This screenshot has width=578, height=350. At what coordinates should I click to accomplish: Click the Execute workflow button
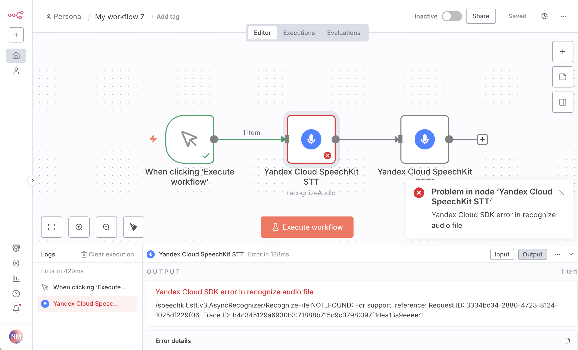[x=307, y=227]
